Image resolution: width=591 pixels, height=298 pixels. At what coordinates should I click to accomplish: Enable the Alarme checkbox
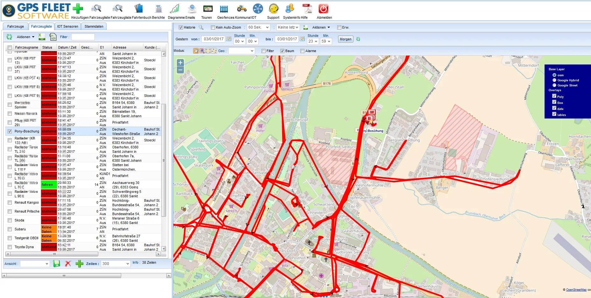(x=302, y=51)
